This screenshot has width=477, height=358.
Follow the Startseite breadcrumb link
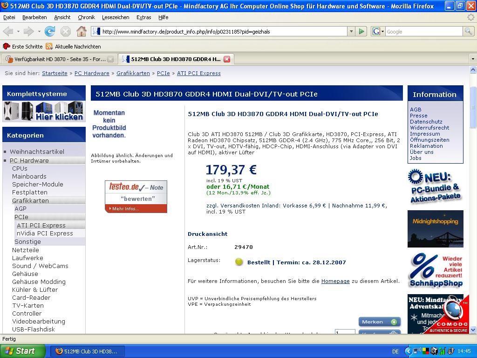(55, 73)
